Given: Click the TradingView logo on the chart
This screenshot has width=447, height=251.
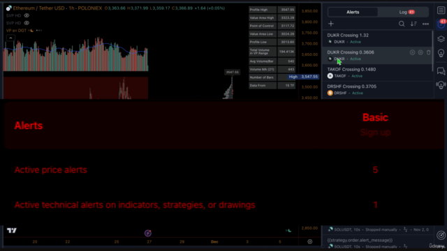Looking at the screenshot, I should (x=12, y=231).
